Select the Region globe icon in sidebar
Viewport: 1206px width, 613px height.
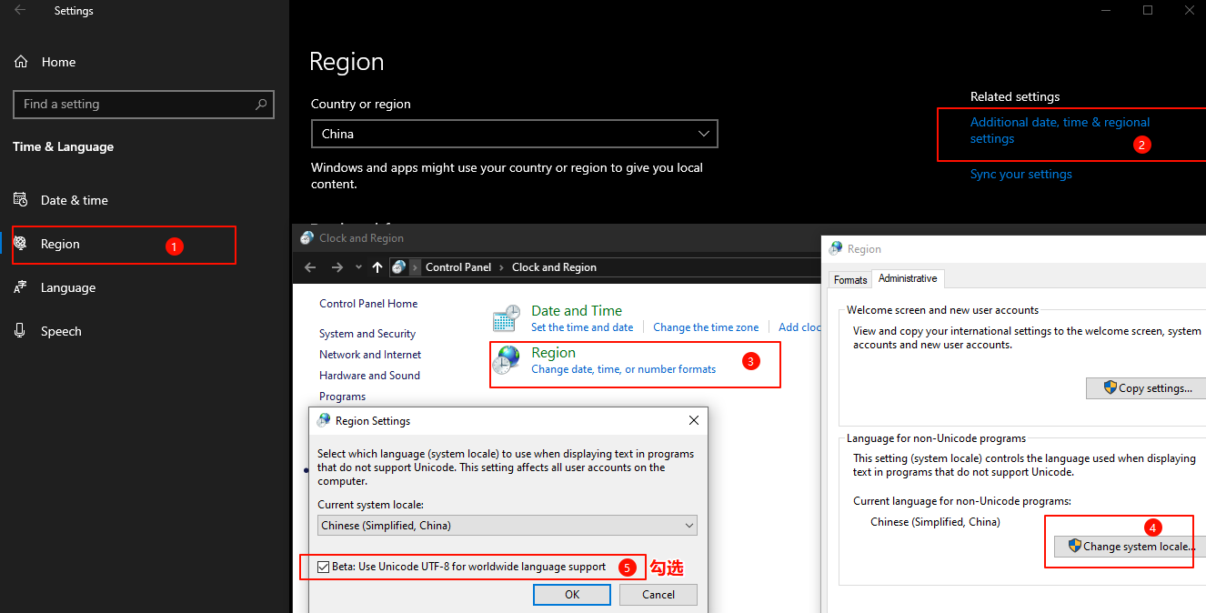(x=20, y=244)
